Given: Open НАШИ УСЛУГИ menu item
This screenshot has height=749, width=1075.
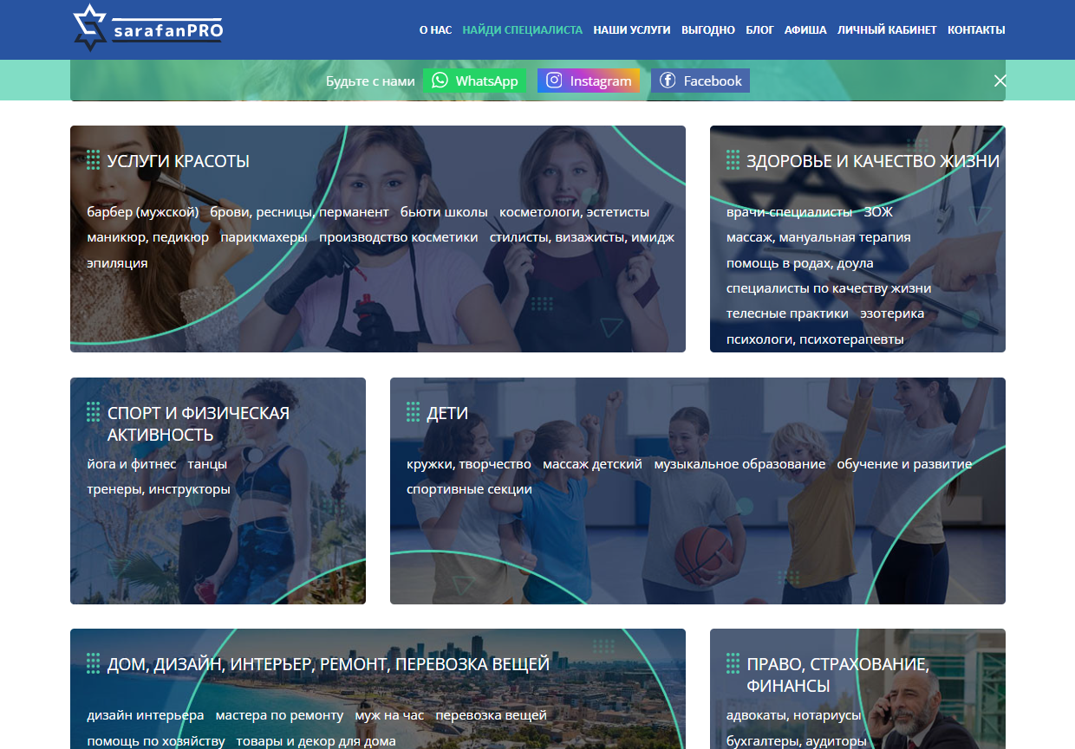Looking at the screenshot, I should tap(631, 29).
